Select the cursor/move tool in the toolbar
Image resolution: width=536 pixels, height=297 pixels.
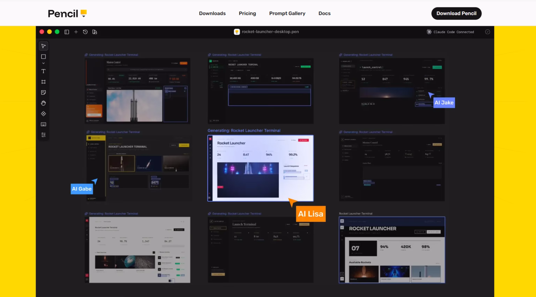[43, 46]
